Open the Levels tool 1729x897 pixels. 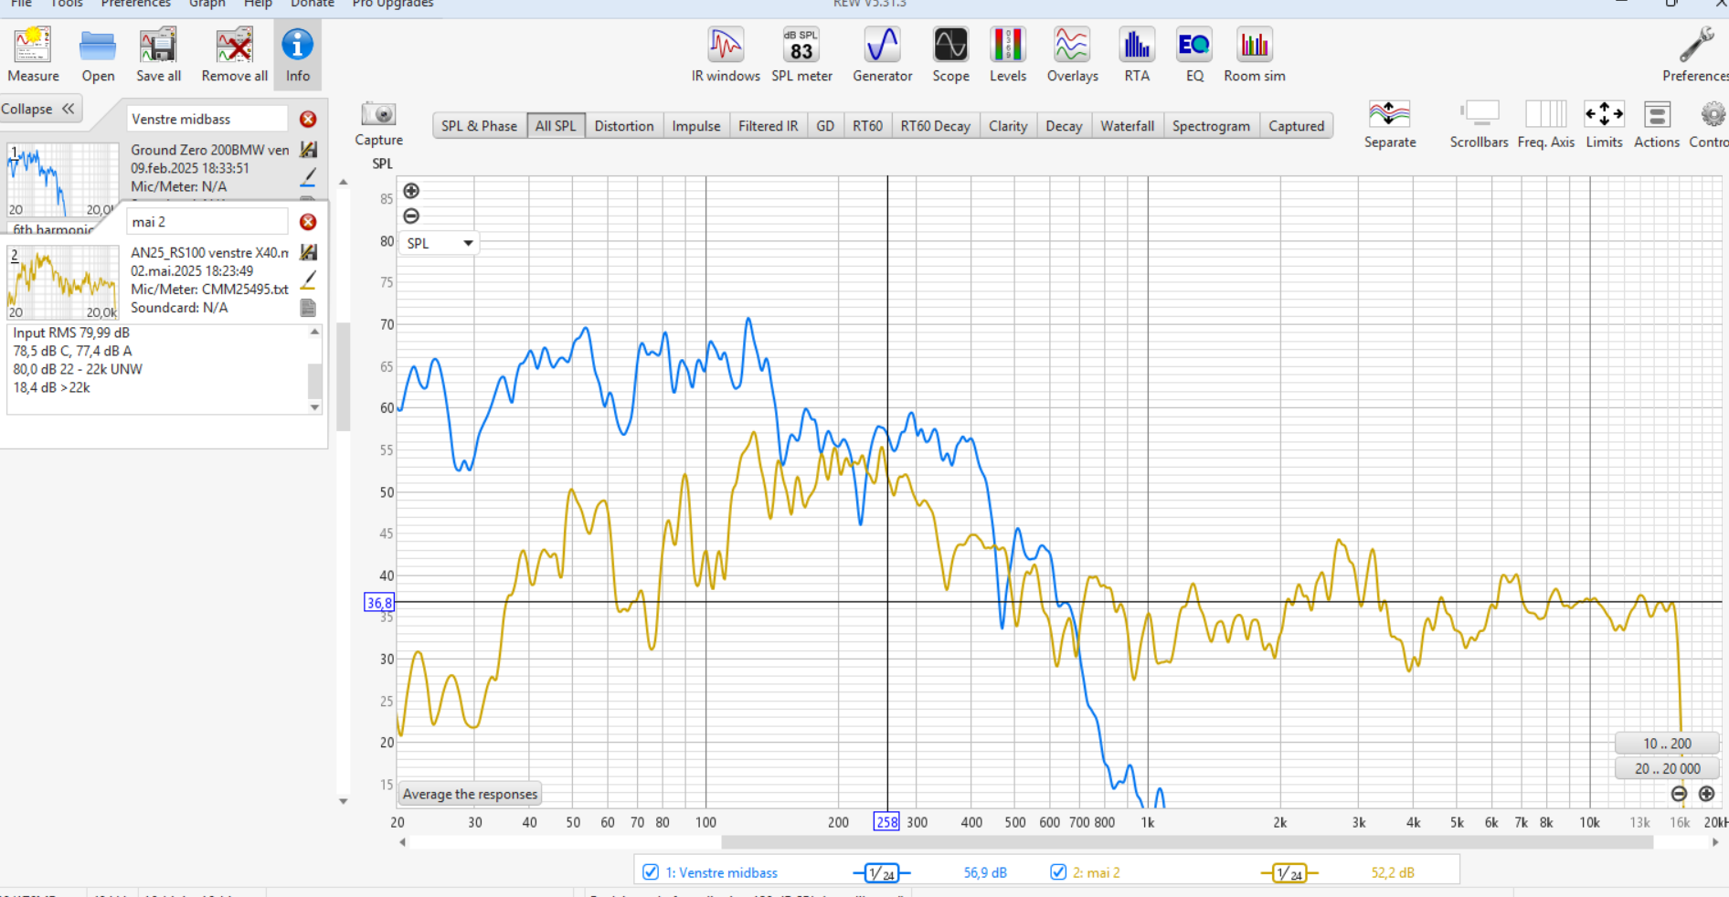[x=1008, y=55]
